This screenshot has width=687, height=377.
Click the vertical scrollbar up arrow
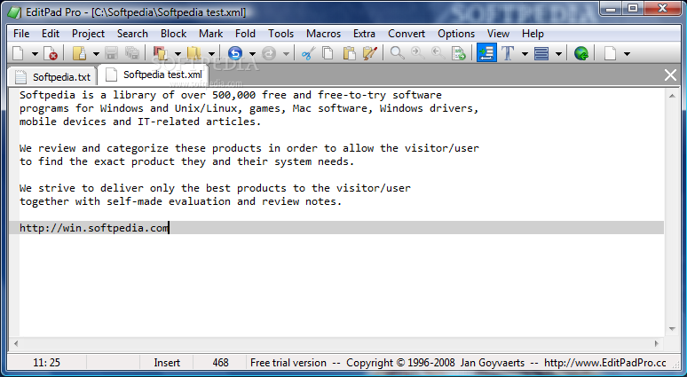coord(672,96)
